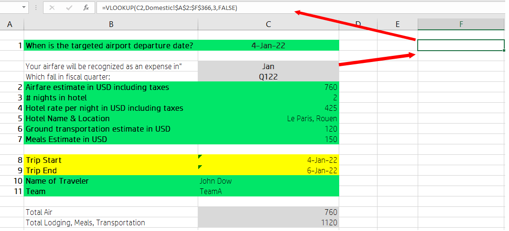The height and width of the screenshot is (231, 509).
Task: Select the ground transportation value 120
Action: click(269, 129)
